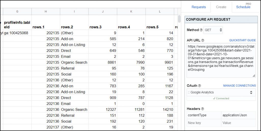Viewport: 261px width, 131px height.
Task: Select the 7990 value cell
Action: pyautogui.click(x=131, y=62)
